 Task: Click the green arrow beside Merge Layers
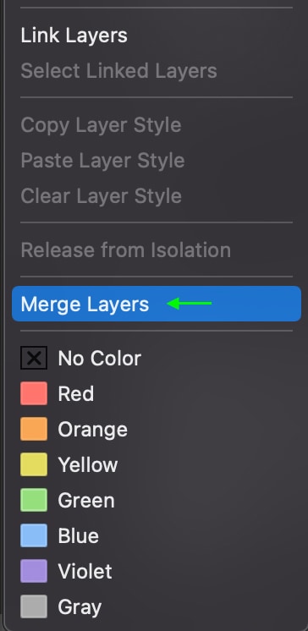(190, 303)
